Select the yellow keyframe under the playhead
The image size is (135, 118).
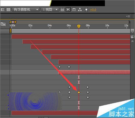(79, 92)
